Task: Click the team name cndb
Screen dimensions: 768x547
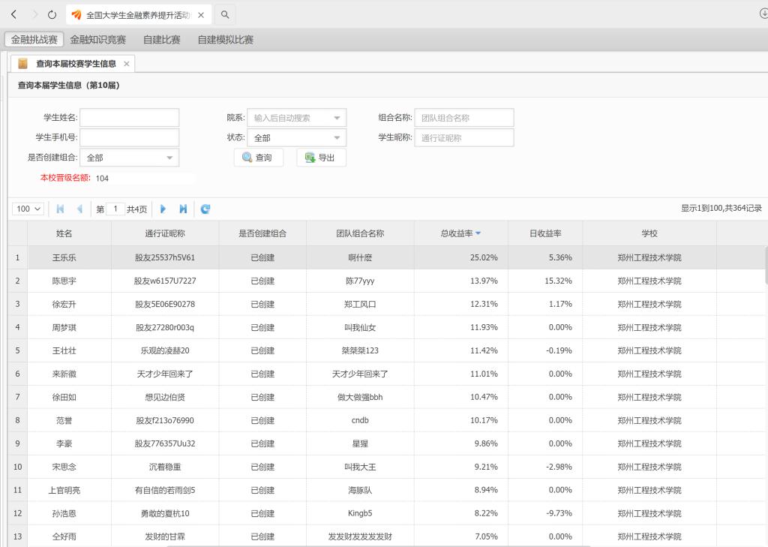Action: pyautogui.click(x=360, y=420)
